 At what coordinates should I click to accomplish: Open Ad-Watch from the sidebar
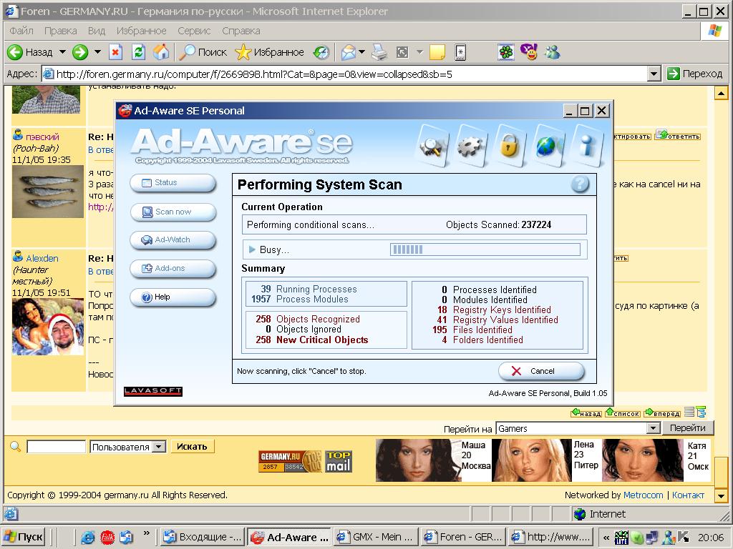[x=173, y=240]
